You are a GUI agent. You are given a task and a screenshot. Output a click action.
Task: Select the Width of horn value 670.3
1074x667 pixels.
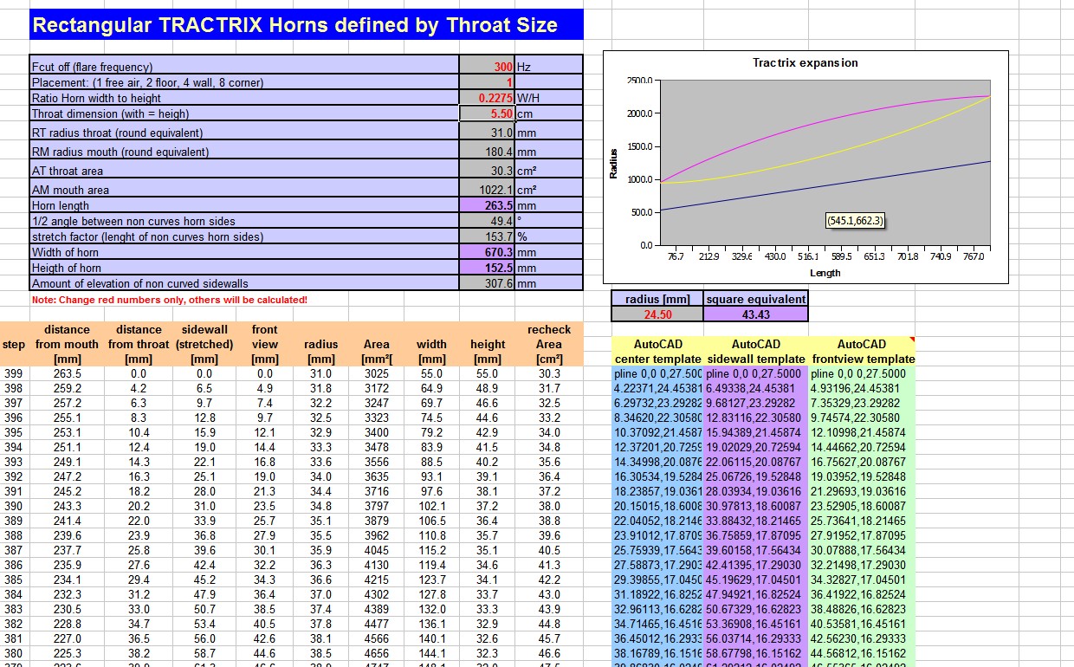[487, 252]
